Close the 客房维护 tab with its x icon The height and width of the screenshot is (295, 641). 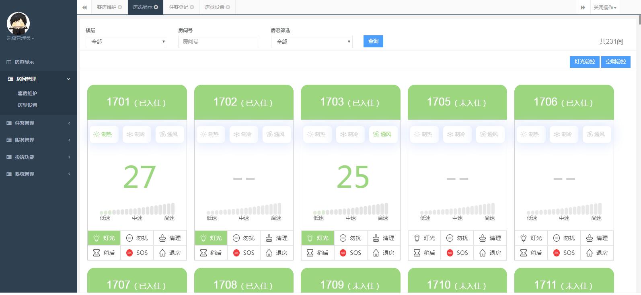pos(120,7)
